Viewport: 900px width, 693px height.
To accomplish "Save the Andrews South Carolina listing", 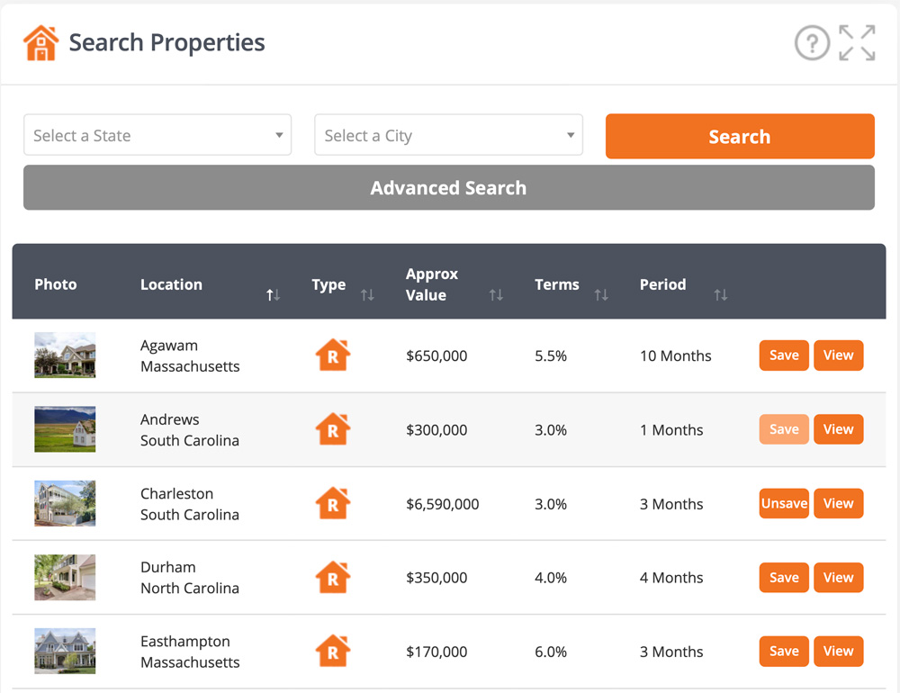I will click(784, 429).
